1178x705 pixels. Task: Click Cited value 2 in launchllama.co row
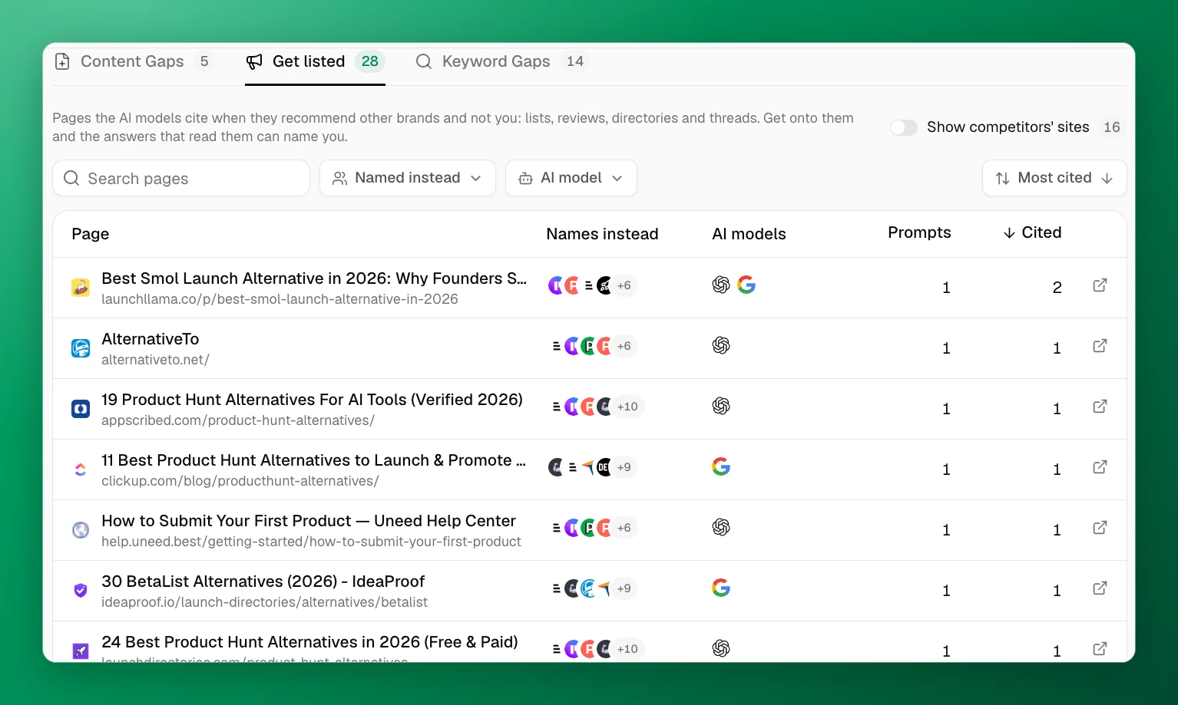tap(1057, 288)
